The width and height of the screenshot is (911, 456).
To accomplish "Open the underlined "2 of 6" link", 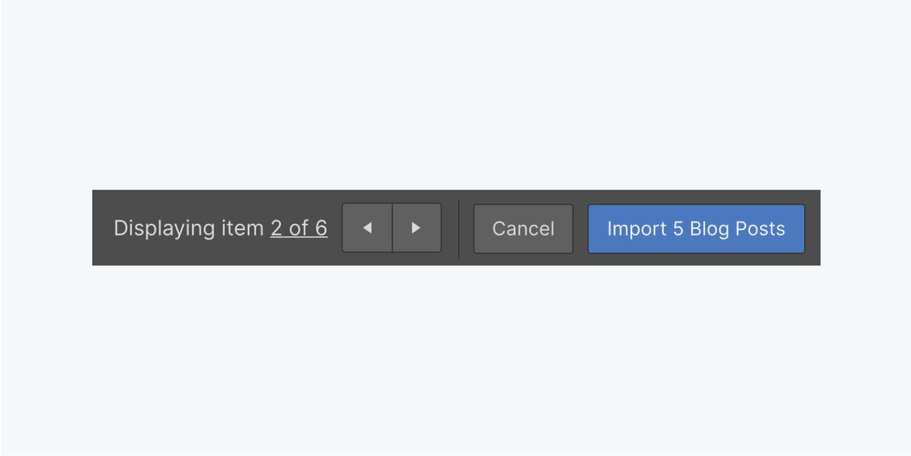I will [299, 228].
